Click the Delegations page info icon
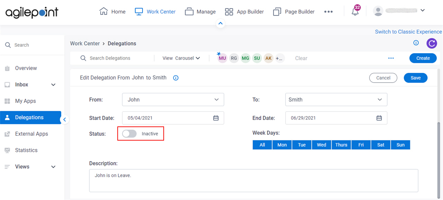This screenshot has height=200, width=443. tap(416, 43)
